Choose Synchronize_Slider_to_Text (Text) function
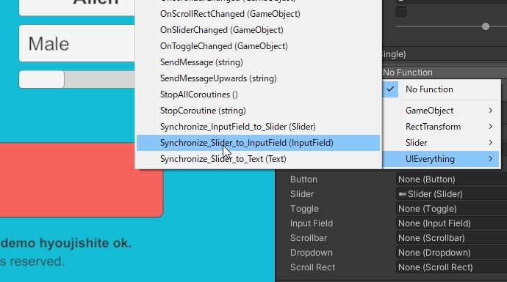Image resolution: width=507 pixels, height=282 pixels. tap(258, 159)
